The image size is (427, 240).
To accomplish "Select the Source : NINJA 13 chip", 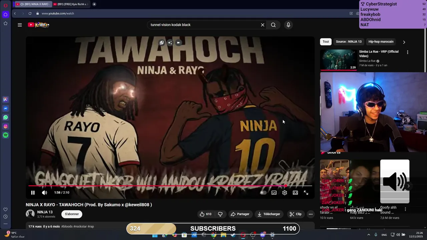I will (349, 42).
